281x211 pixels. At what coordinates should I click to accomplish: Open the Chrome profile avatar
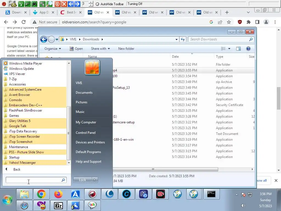click(x=266, y=22)
